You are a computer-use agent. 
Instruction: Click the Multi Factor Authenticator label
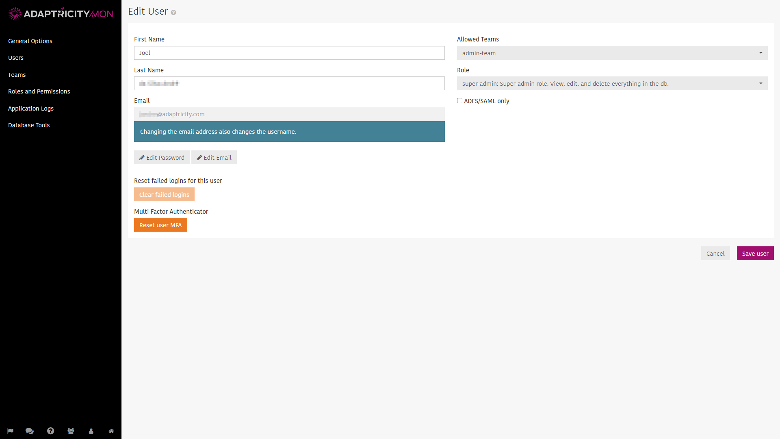(x=171, y=212)
